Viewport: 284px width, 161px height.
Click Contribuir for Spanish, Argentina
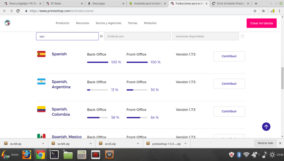click(x=229, y=83)
